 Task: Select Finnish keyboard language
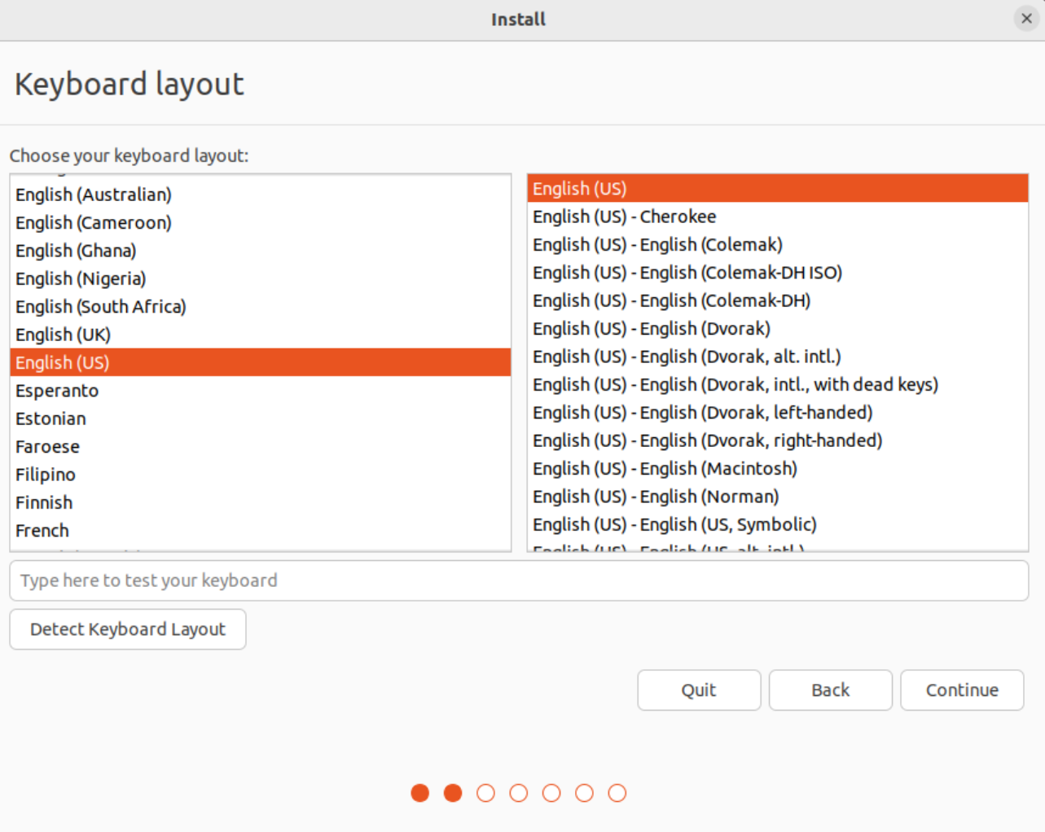click(x=44, y=502)
